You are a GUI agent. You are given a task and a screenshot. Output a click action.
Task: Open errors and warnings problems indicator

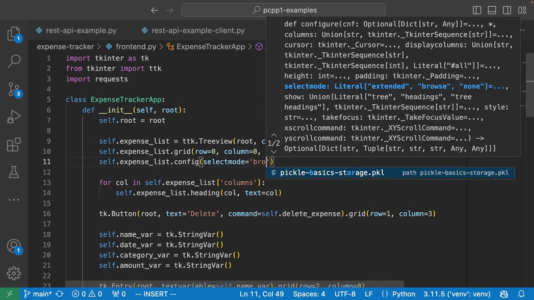[87, 294]
